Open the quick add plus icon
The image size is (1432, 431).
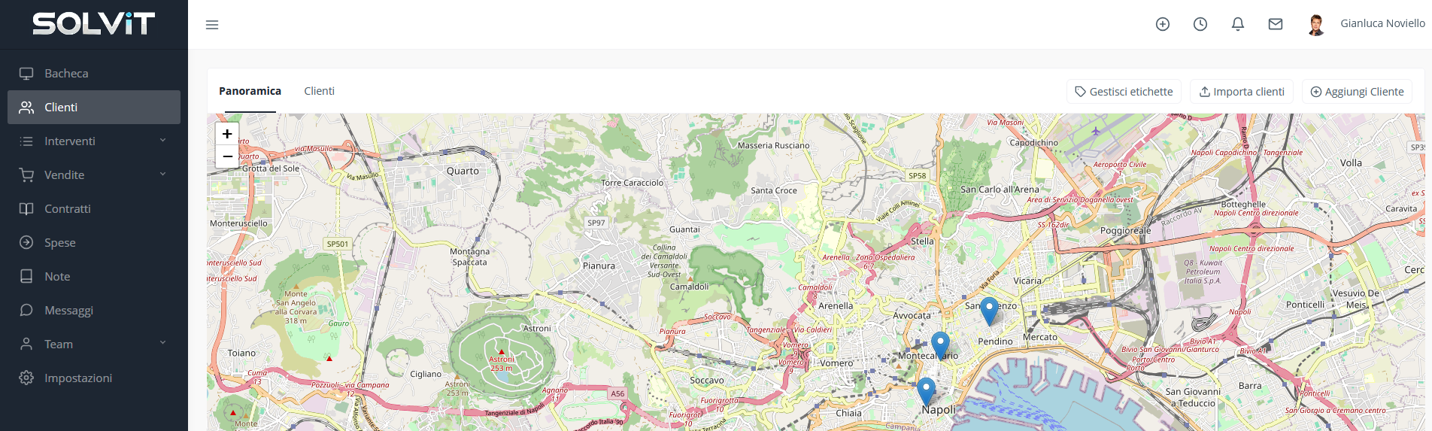pos(1163,24)
